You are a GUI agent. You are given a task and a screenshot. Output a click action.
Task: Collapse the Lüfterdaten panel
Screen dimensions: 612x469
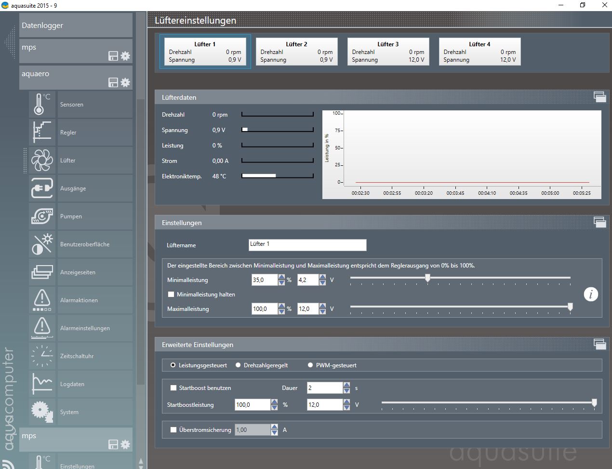(599, 97)
